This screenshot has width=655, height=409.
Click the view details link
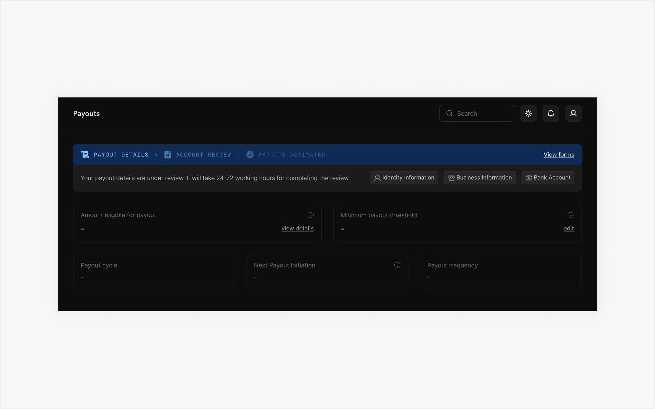click(x=297, y=228)
